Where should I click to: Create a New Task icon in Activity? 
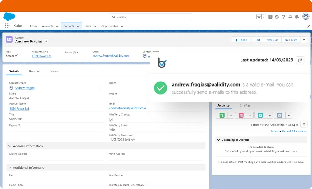(x=222, y=115)
